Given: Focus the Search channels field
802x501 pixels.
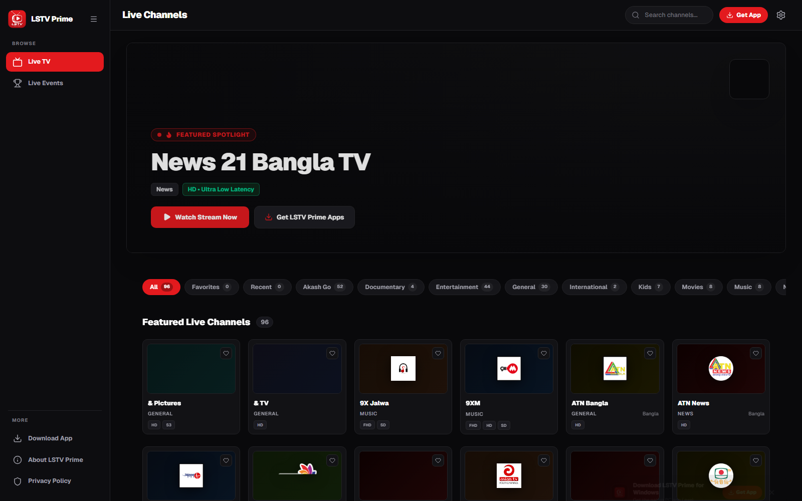Looking at the screenshot, I should click(x=669, y=15).
